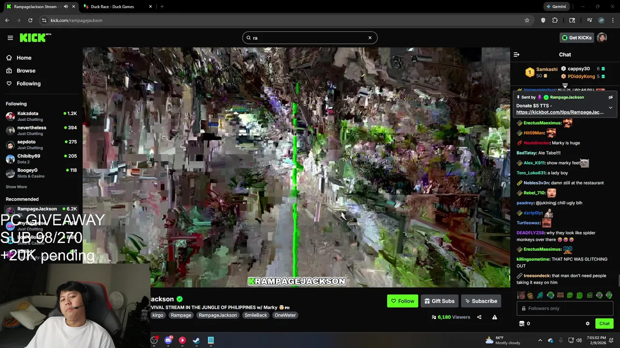Open the Get KICKs button
The height and width of the screenshot is (348, 620).
[x=576, y=38]
